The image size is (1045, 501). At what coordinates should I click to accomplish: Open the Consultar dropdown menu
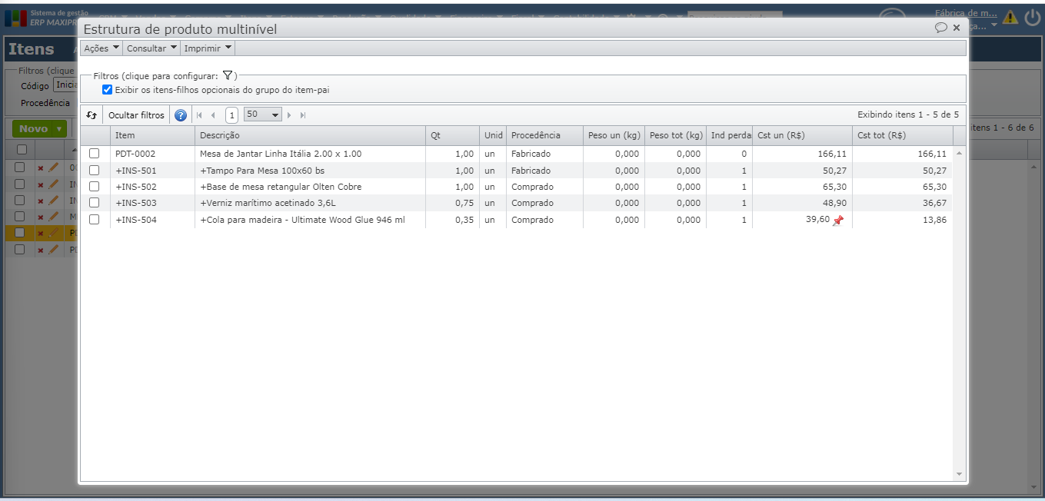(x=151, y=48)
